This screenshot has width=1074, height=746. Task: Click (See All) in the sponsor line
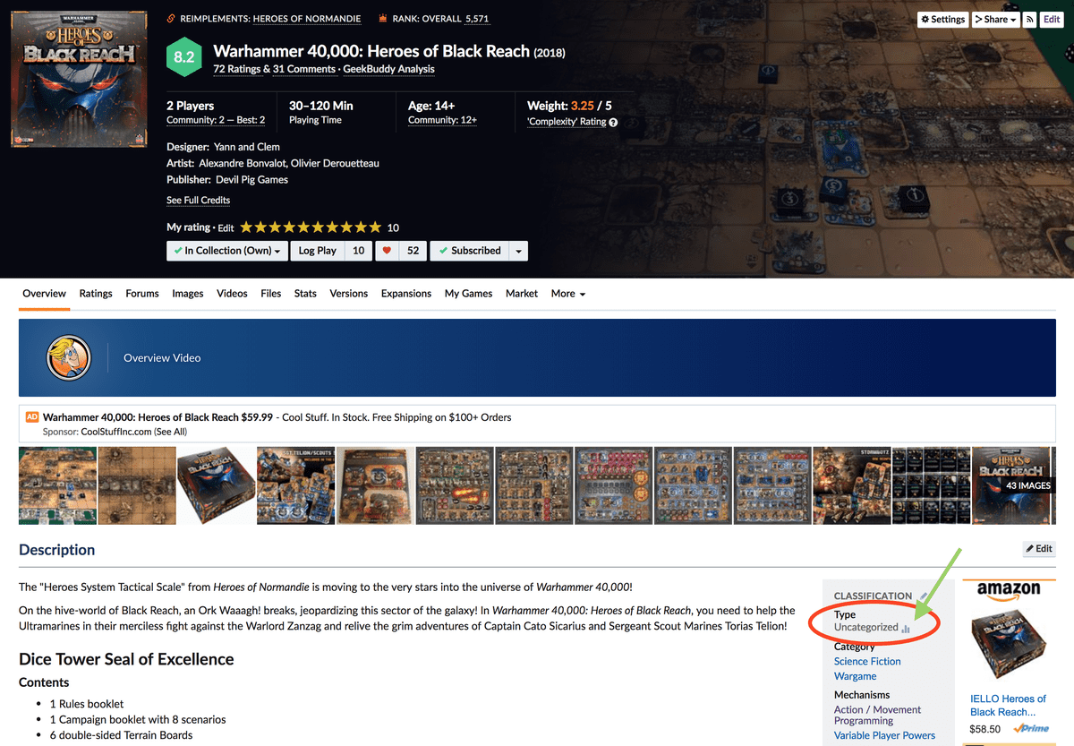[170, 432]
